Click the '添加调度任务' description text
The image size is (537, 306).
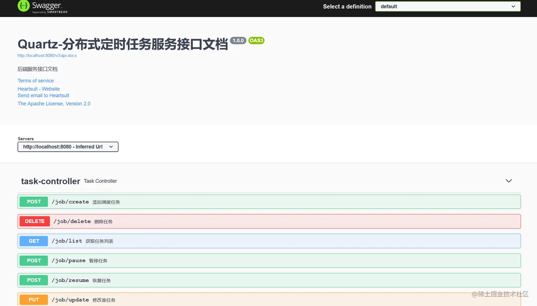click(x=106, y=202)
